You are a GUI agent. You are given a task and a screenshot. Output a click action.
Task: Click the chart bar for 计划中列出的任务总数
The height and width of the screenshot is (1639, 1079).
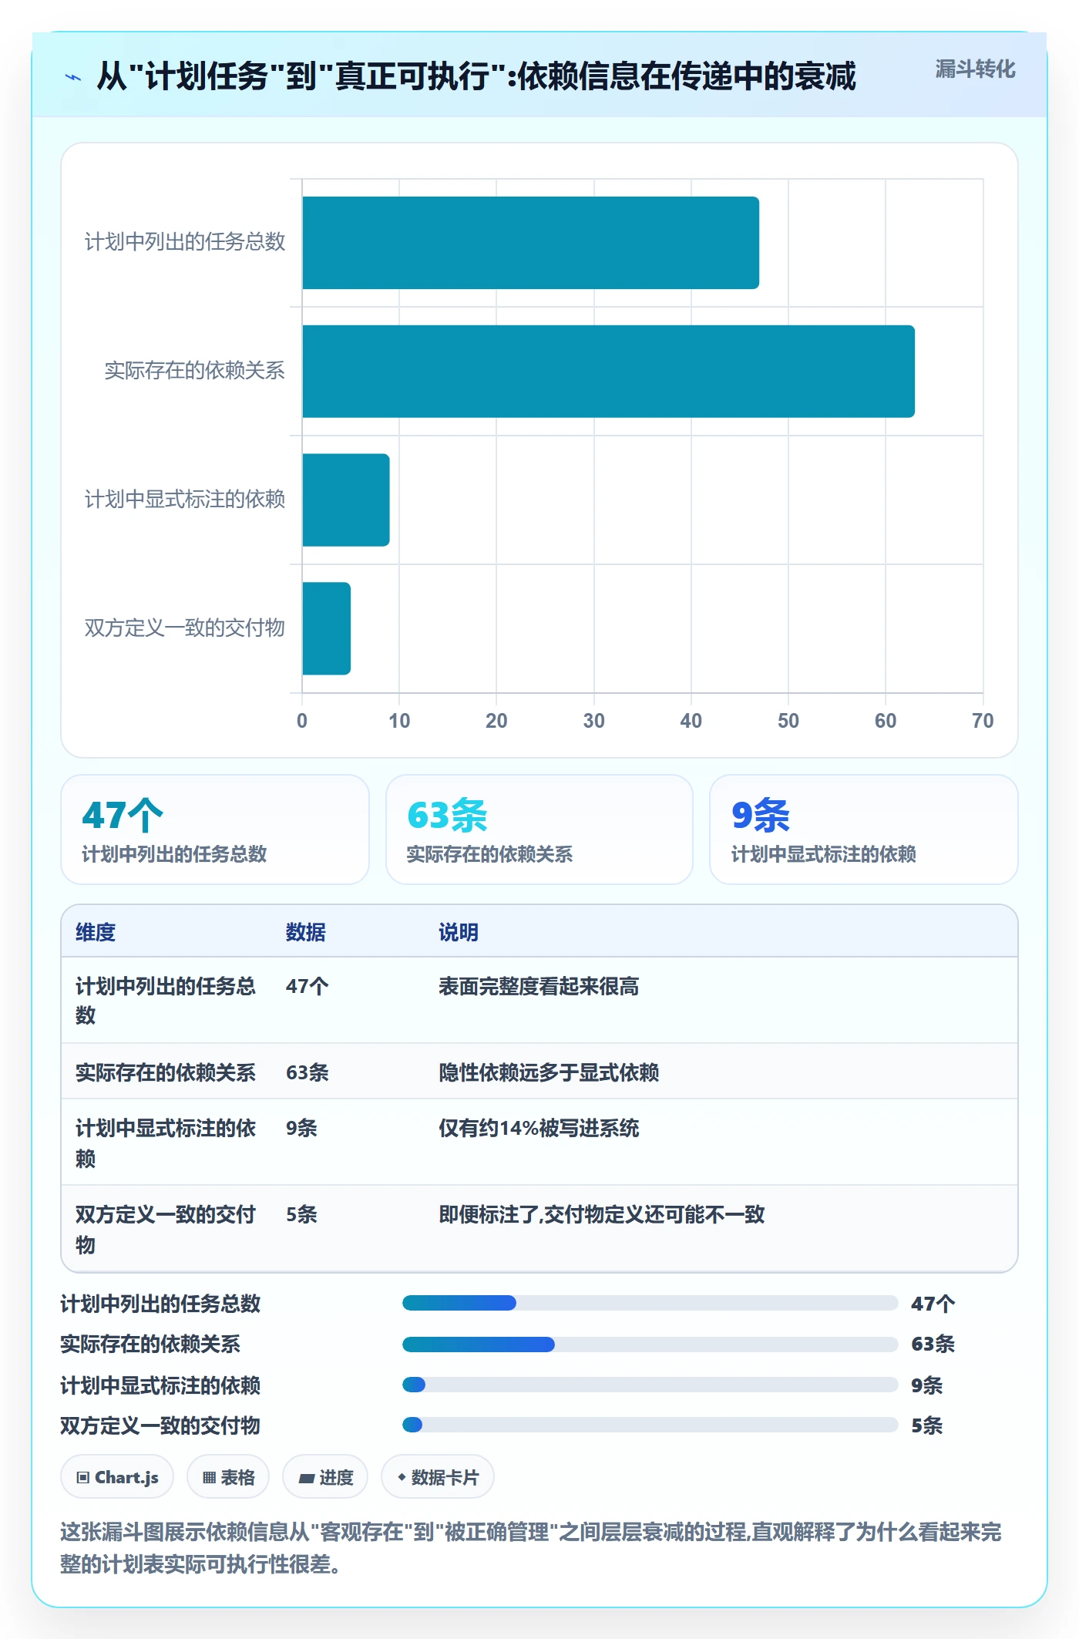531,243
